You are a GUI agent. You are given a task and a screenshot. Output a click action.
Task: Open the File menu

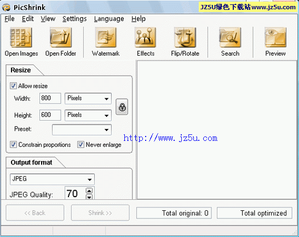click(x=9, y=19)
